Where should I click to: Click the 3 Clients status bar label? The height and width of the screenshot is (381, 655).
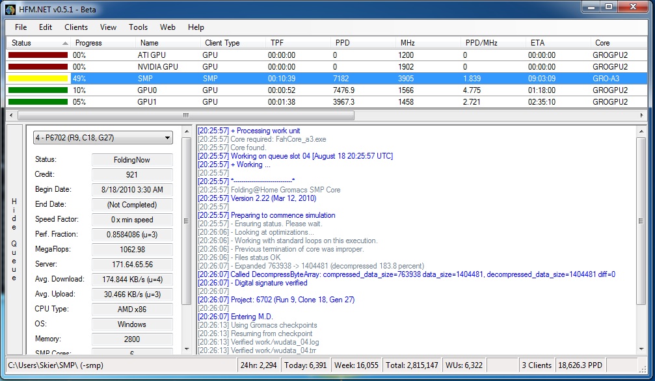[x=537, y=365]
